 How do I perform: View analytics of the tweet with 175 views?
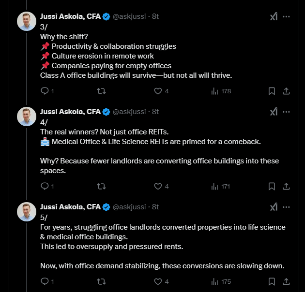(x=215, y=281)
